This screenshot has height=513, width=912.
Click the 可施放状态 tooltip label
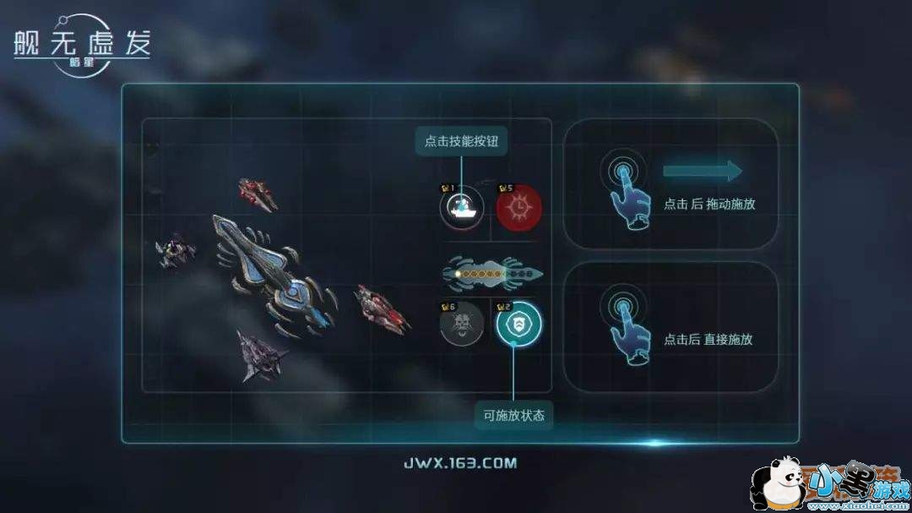point(513,415)
